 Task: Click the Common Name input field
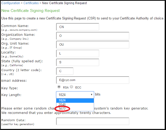pyautogui.click(x=77, y=27)
